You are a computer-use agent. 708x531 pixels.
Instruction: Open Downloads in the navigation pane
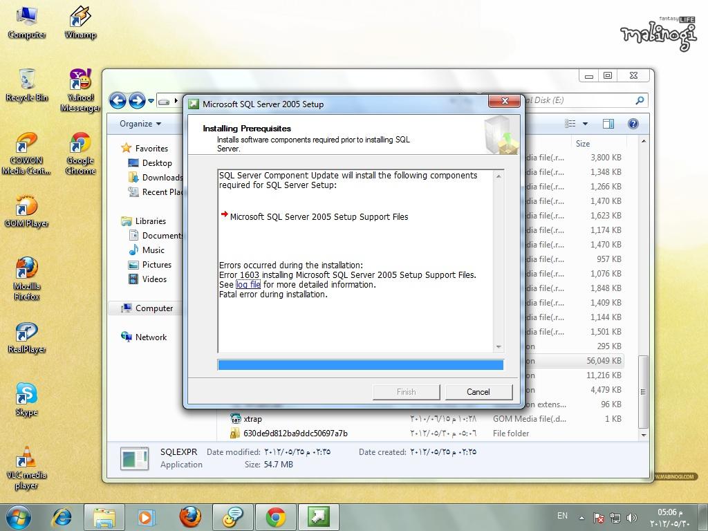(x=156, y=178)
